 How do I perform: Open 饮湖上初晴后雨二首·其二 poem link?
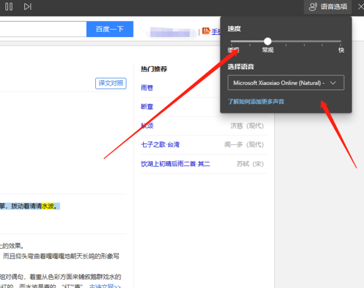point(175,164)
